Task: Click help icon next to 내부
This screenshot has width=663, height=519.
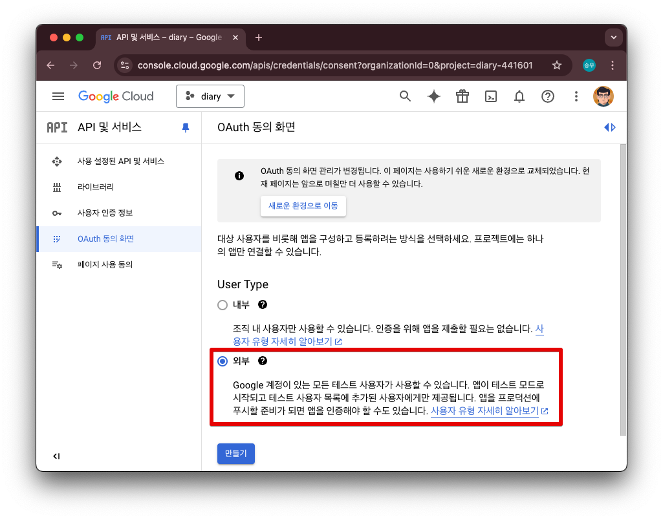Action: (x=263, y=304)
